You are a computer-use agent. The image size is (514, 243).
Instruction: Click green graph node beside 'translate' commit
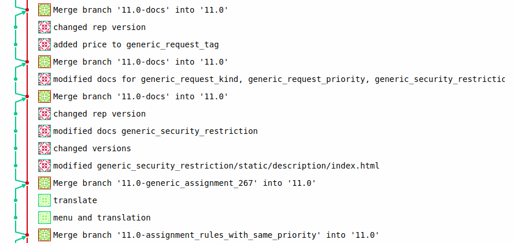(x=16, y=200)
